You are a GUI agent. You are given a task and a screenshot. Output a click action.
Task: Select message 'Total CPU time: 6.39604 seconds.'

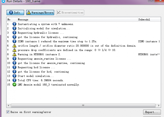point(41,80)
